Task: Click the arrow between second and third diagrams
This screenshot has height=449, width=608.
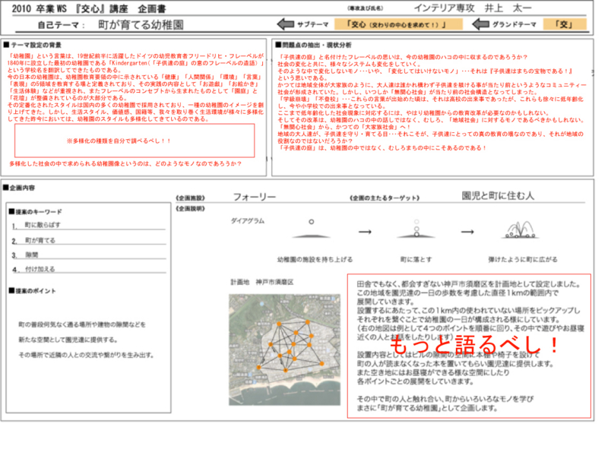Action: click(x=467, y=232)
